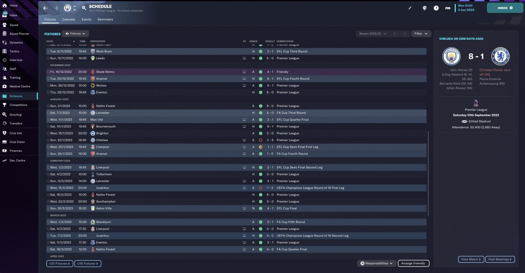Sort by the Competition column header
This screenshot has height=273, width=525.
pyautogui.click(x=285, y=41)
